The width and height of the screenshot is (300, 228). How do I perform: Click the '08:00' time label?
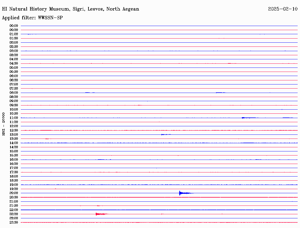(14, 93)
